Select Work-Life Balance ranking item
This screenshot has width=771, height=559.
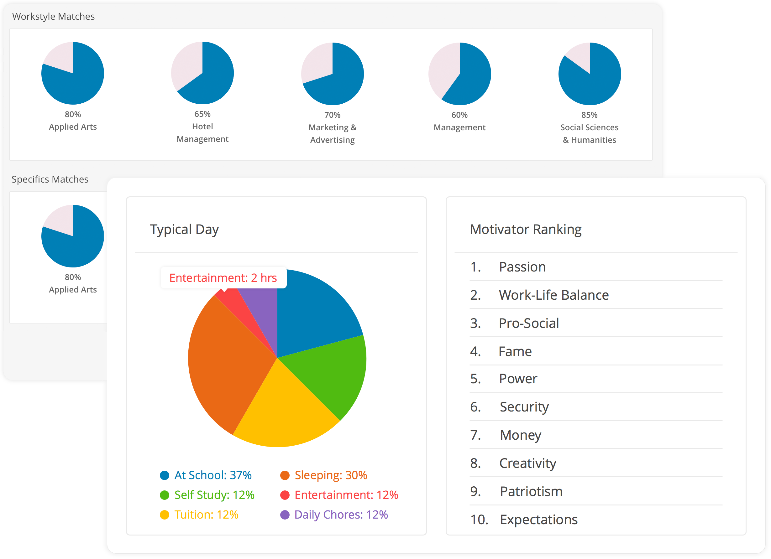[553, 295]
